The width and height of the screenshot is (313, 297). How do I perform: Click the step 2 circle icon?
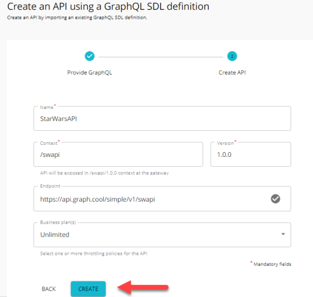tap(232, 56)
